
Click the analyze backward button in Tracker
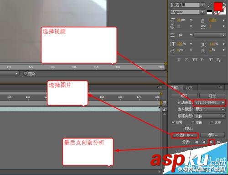point(204,142)
